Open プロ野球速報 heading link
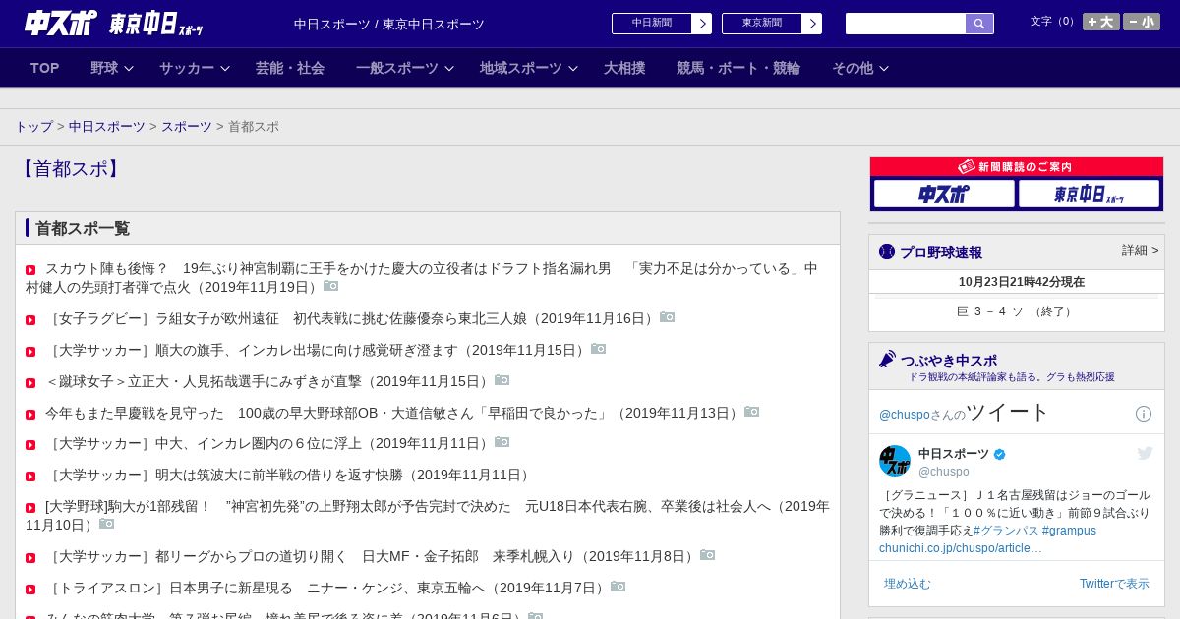This screenshot has height=619, width=1180. click(x=941, y=252)
